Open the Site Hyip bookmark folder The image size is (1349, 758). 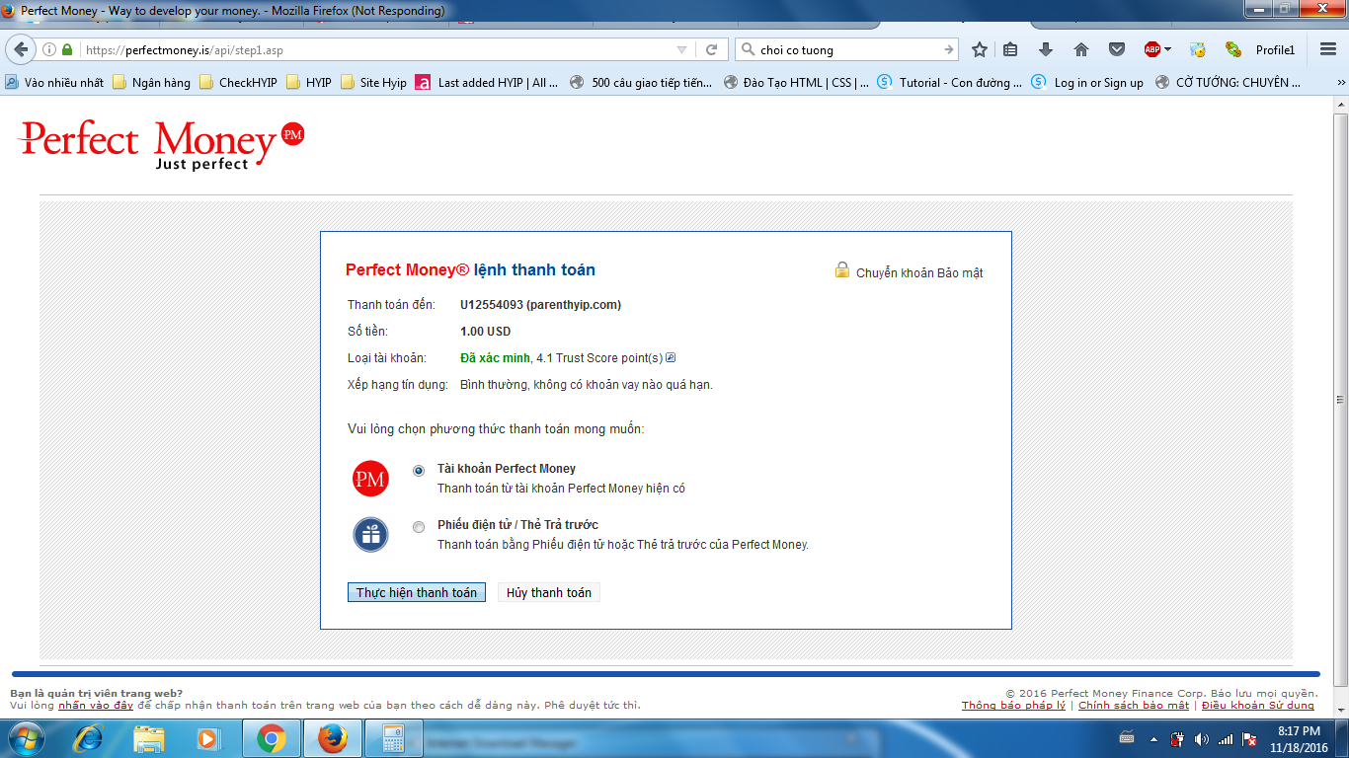373,83
